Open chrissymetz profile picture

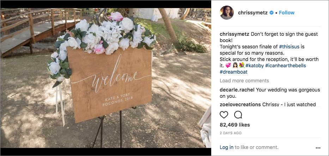227,13
